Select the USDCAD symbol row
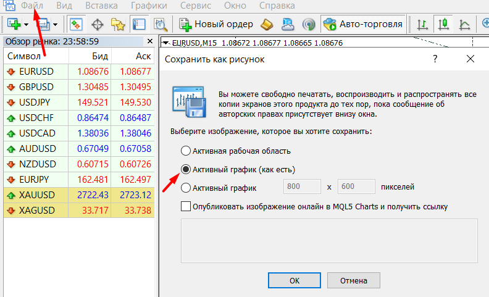The height and width of the screenshot is (297, 489). [x=79, y=133]
